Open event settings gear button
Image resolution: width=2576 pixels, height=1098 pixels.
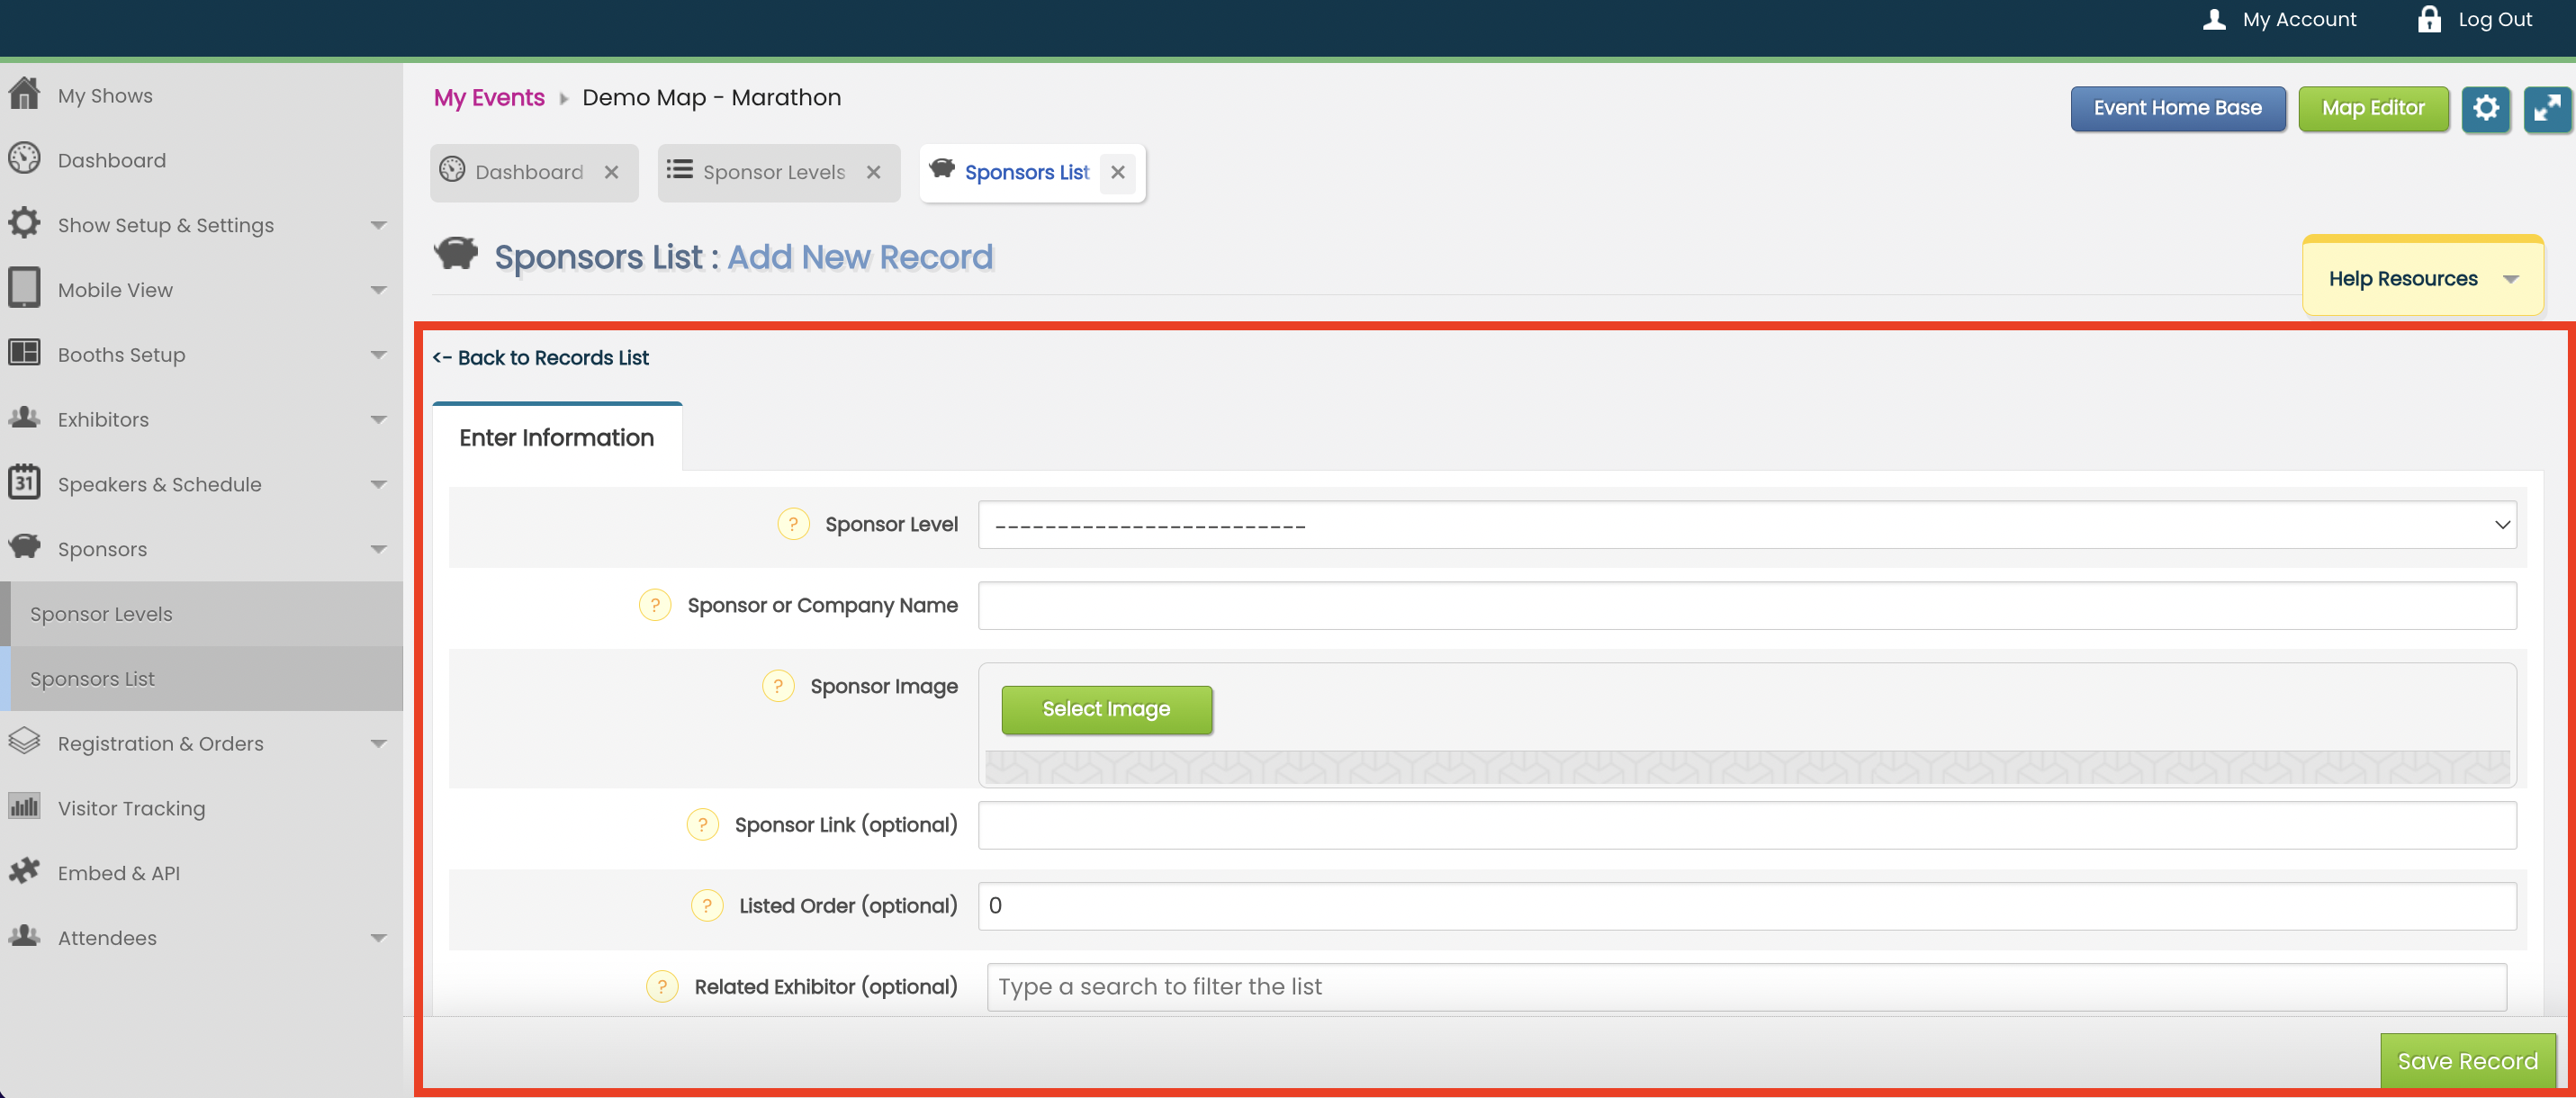point(2486,108)
